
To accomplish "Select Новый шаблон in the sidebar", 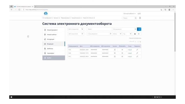I will pyautogui.click(x=54, y=35).
